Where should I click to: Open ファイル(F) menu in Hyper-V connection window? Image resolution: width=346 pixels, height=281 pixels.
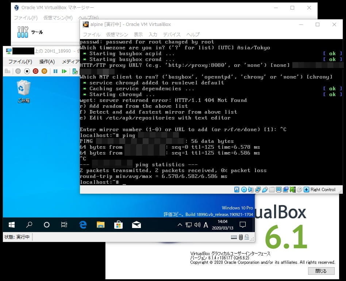pos(20,62)
